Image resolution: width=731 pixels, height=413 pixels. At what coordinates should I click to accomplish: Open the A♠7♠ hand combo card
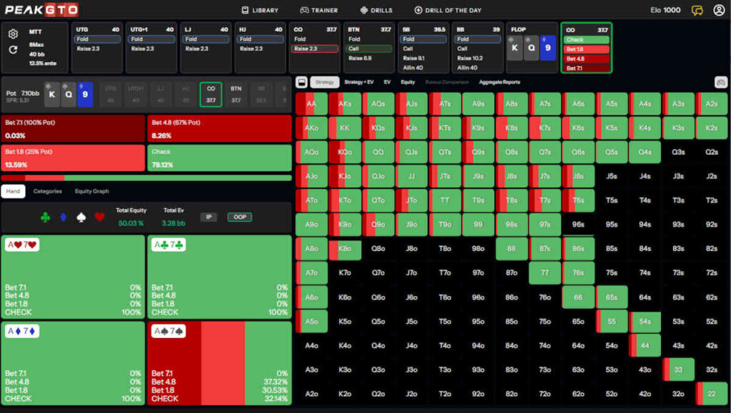point(220,363)
